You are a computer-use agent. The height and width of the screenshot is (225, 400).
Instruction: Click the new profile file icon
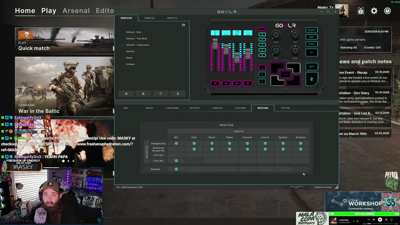[x=143, y=94]
